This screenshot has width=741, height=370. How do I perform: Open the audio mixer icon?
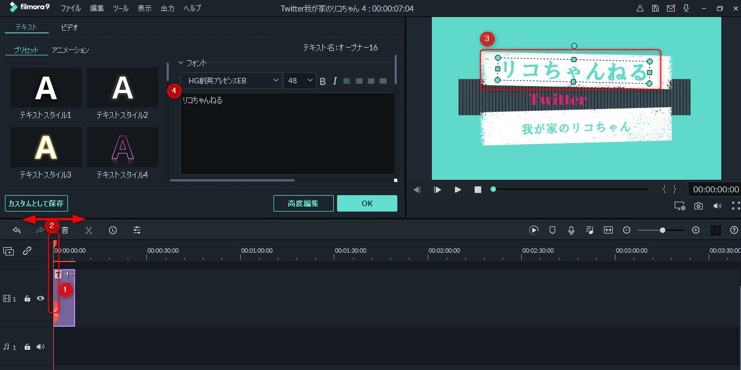click(590, 230)
